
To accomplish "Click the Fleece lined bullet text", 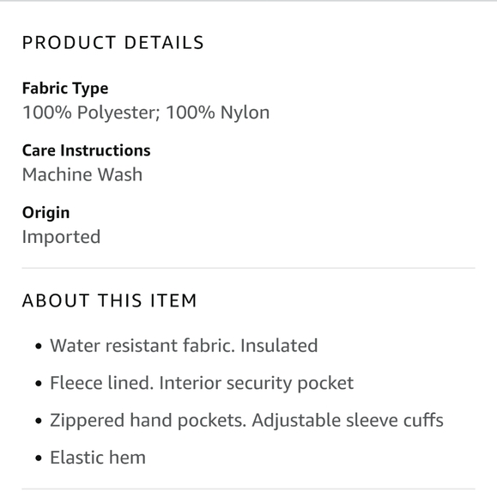I will point(202,383).
